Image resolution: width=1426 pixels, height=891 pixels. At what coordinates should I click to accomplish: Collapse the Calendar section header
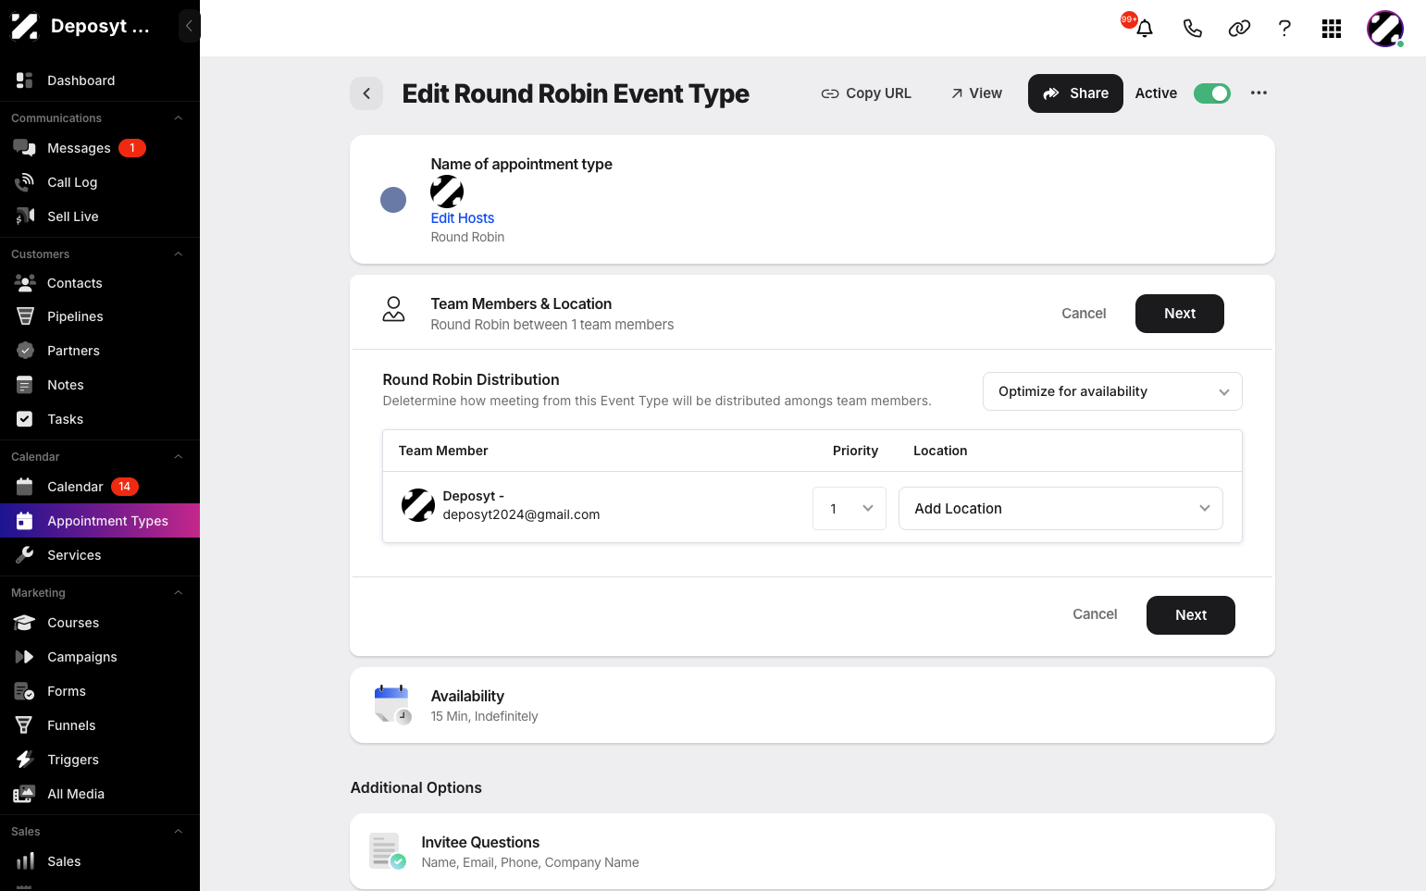point(179,457)
